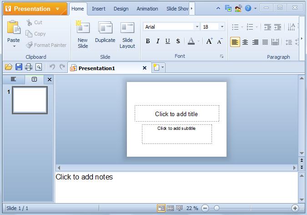Image resolution: width=307 pixels, height=215 pixels.
Task: Justify the text
Action: [265, 42]
